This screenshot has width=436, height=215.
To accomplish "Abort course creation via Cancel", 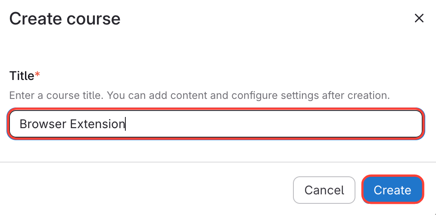I will point(324,190).
